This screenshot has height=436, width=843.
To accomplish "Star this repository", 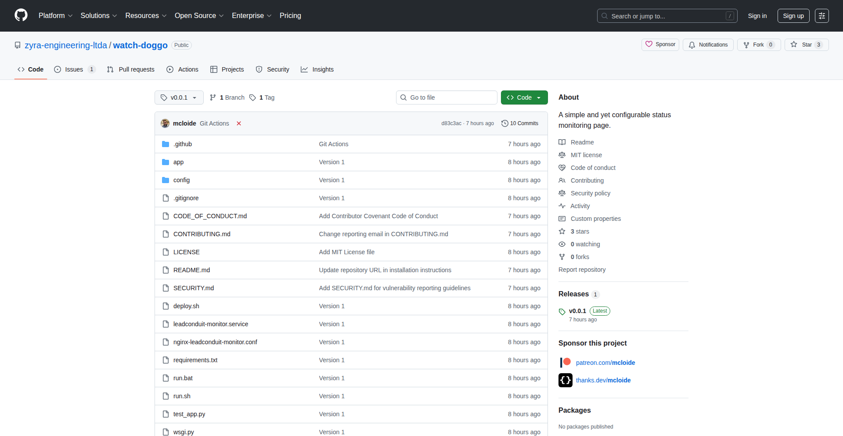I will [802, 45].
